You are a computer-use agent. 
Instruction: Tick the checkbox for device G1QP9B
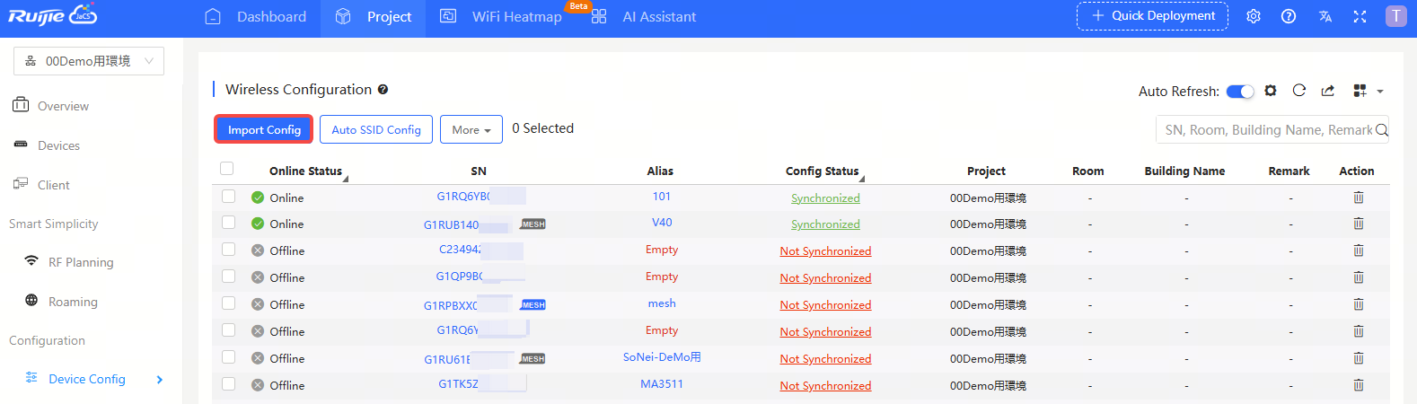tap(229, 277)
